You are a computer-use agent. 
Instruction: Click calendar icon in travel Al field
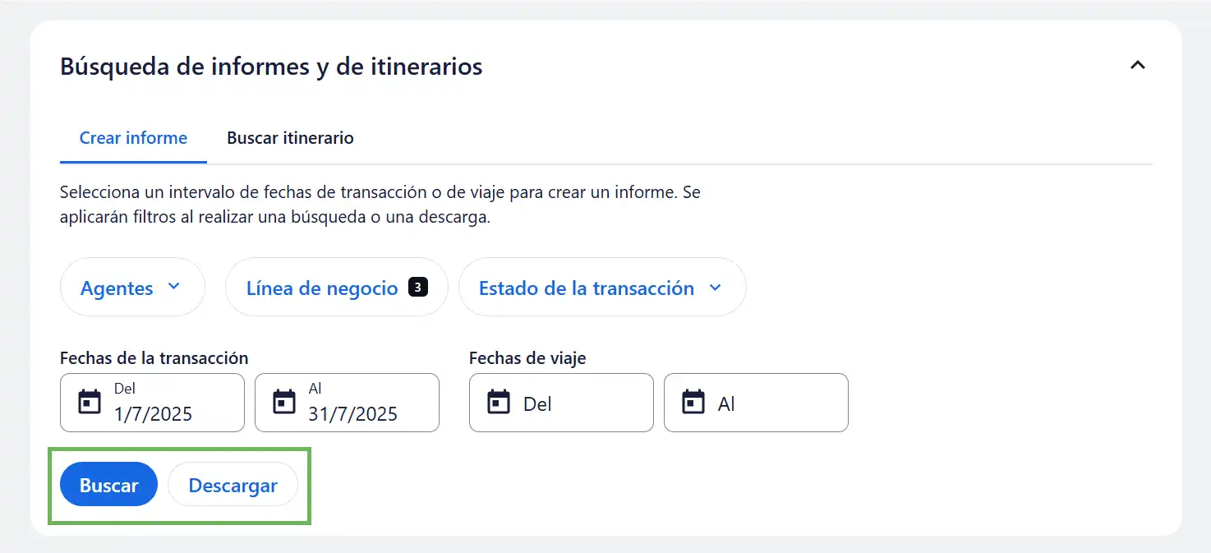pyautogui.click(x=693, y=403)
